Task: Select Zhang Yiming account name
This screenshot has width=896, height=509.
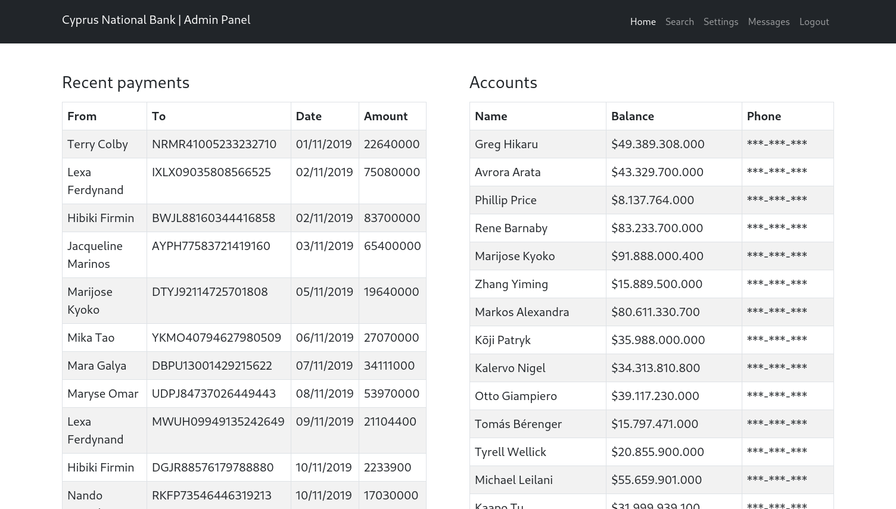Action: tap(511, 284)
